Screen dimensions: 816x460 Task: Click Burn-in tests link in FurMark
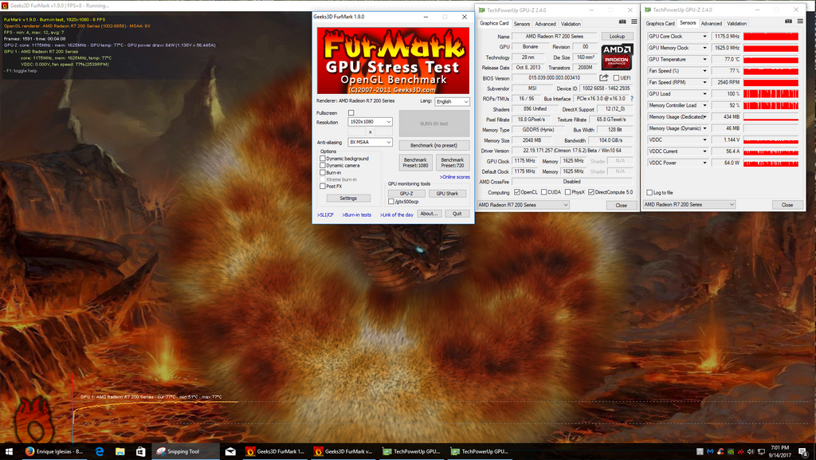pyautogui.click(x=356, y=215)
